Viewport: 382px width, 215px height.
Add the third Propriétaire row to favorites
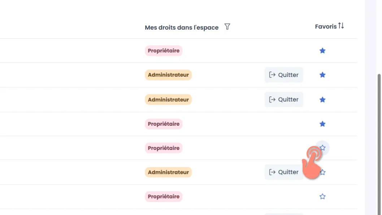[x=322, y=148]
